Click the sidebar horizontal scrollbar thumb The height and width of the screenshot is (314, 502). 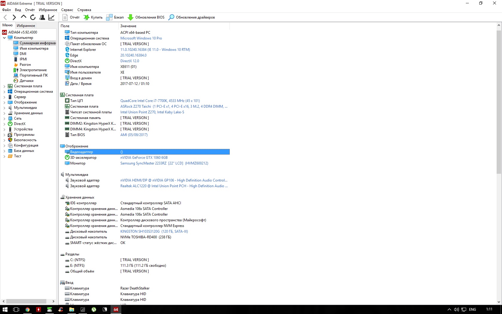pyautogui.click(x=26, y=301)
